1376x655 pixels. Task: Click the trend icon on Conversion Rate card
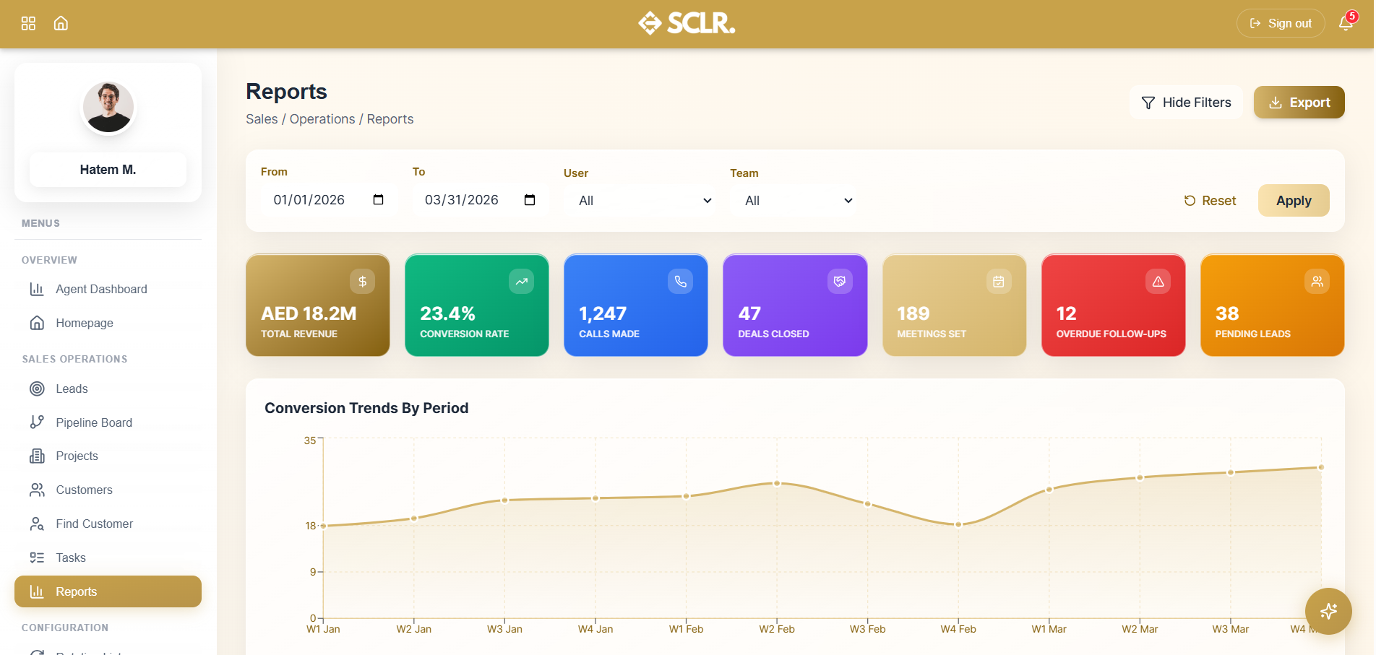click(x=521, y=282)
